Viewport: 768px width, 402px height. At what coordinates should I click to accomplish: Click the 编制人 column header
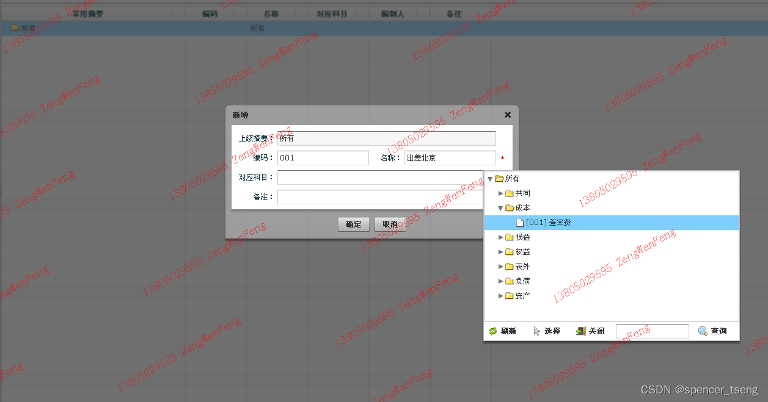393,13
